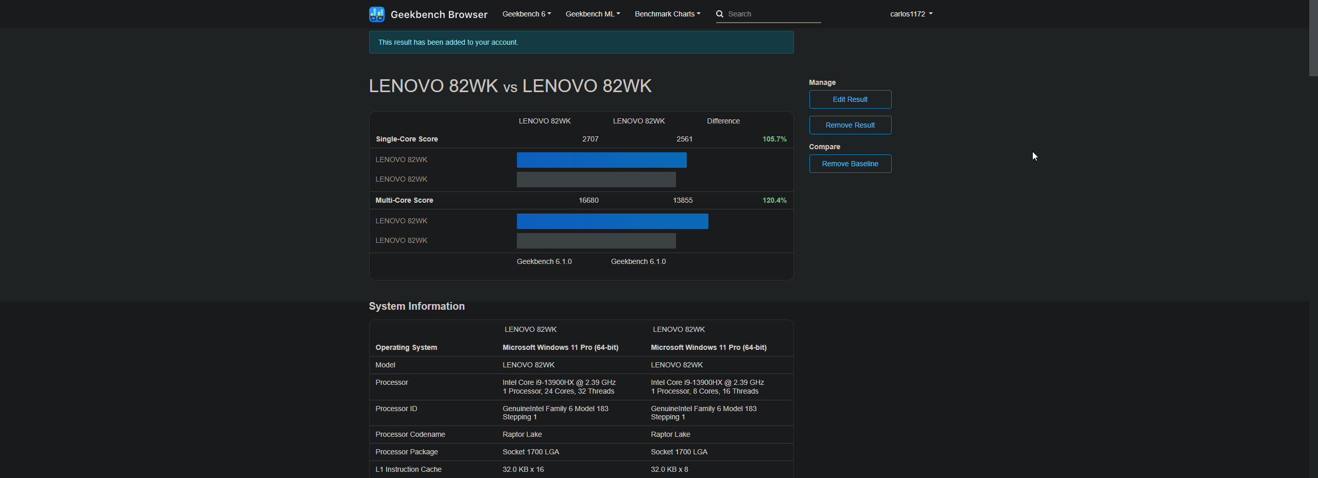Click the L1 Instruction Cache row label
This screenshot has width=1318, height=478.
click(408, 469)
